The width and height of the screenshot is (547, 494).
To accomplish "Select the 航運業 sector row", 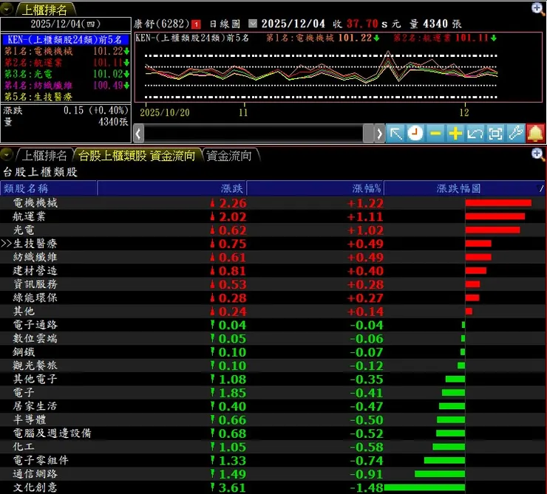I will coord(273,216).
